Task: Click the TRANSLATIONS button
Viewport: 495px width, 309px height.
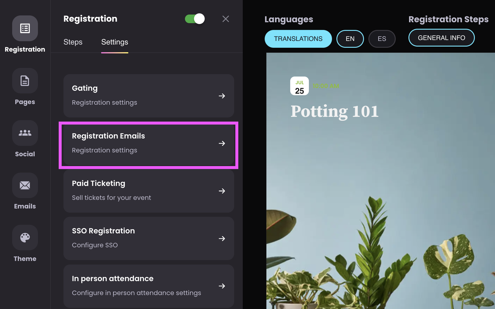Action: [x=298, y=39]
